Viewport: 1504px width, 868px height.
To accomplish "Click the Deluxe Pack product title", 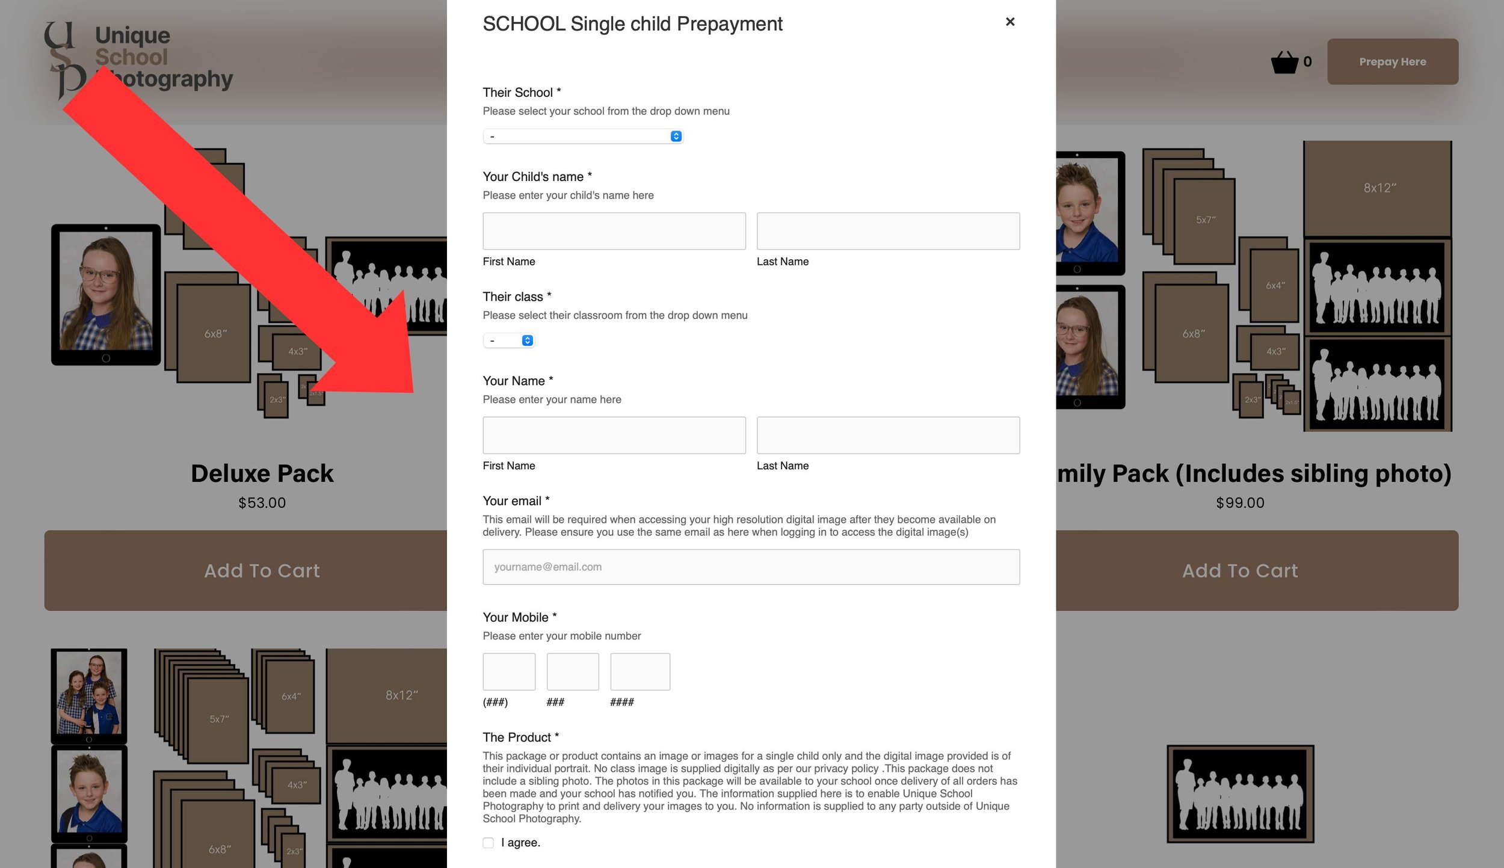I will pos(262,473).
